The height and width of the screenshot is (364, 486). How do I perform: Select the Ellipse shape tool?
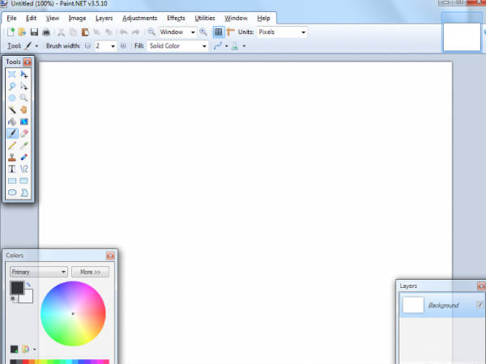tap(12, 193)
